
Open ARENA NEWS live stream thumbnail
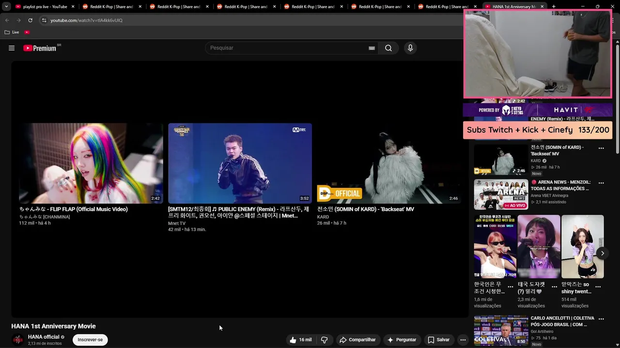pyautogui.click(x=501, y=194)
